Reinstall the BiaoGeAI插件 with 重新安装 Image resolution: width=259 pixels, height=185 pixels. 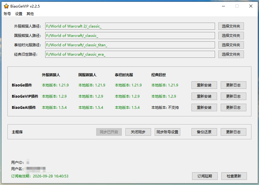pos(204,108)
